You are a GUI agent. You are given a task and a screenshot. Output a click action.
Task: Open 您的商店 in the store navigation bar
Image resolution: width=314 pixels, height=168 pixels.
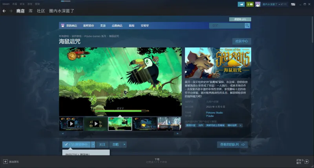(x=72, y=25)
